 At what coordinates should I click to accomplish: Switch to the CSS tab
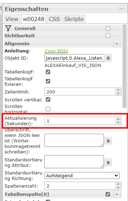pos(54,19)
